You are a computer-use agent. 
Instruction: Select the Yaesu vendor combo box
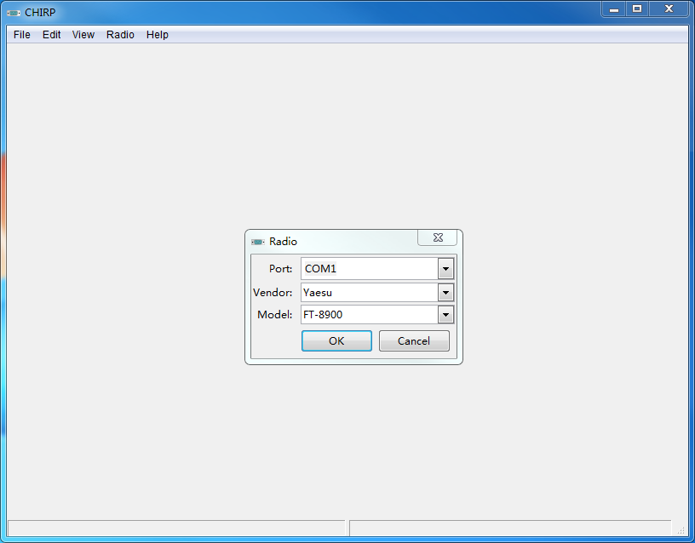coord(377,293)
